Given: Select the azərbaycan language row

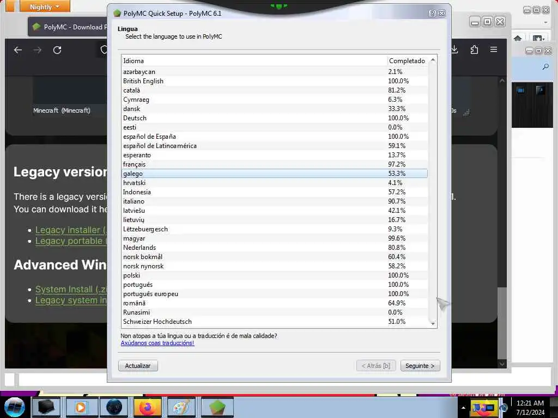Looking at the screenshot, I should click(x=275, y=72).
